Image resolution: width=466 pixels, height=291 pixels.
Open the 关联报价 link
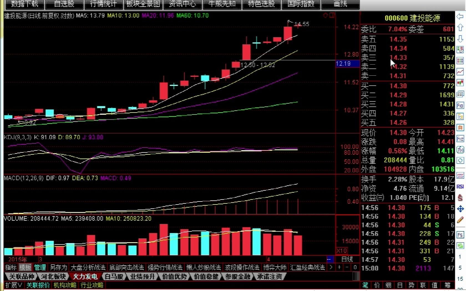click(x=38, y=285)
